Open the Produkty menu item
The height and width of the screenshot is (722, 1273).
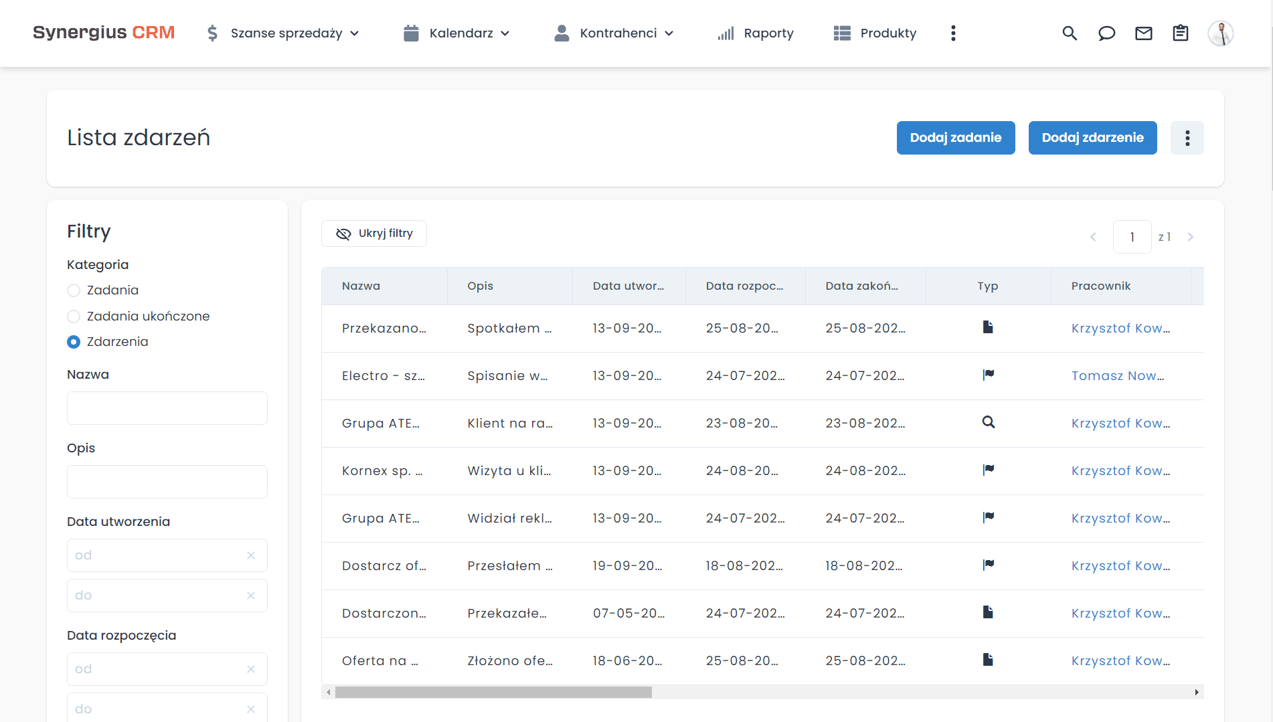875,33
